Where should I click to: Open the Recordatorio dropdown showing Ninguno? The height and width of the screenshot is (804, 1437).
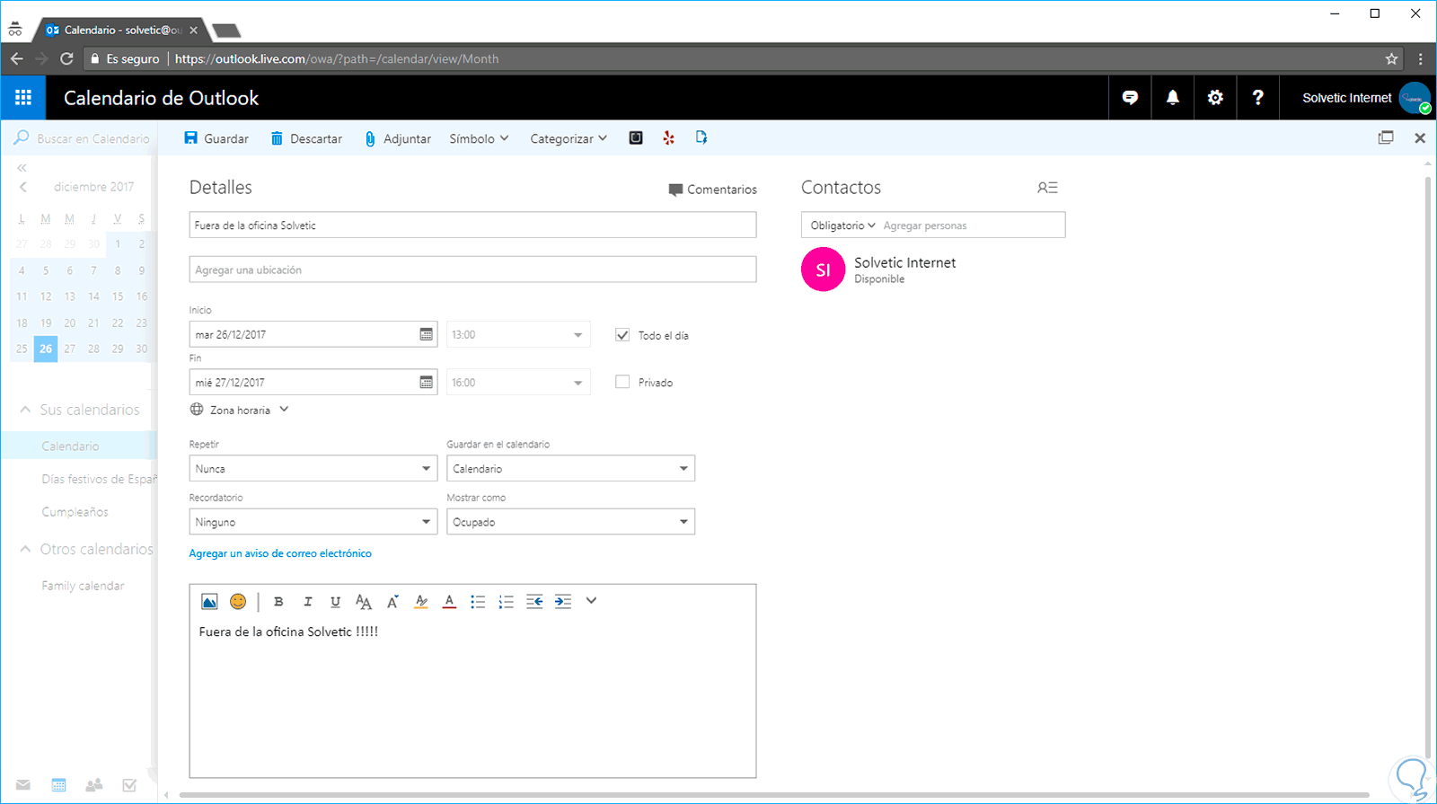313,522
